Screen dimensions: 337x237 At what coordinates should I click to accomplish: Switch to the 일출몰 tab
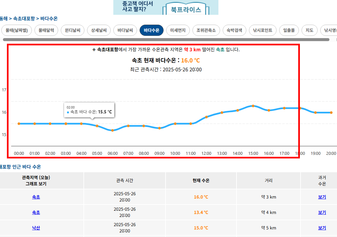289,30
